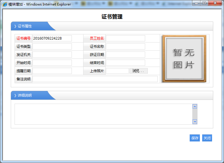Viewport: 224px width, 163px height.
Task: Click the 结束时间 date field
Action: point(125,63)
